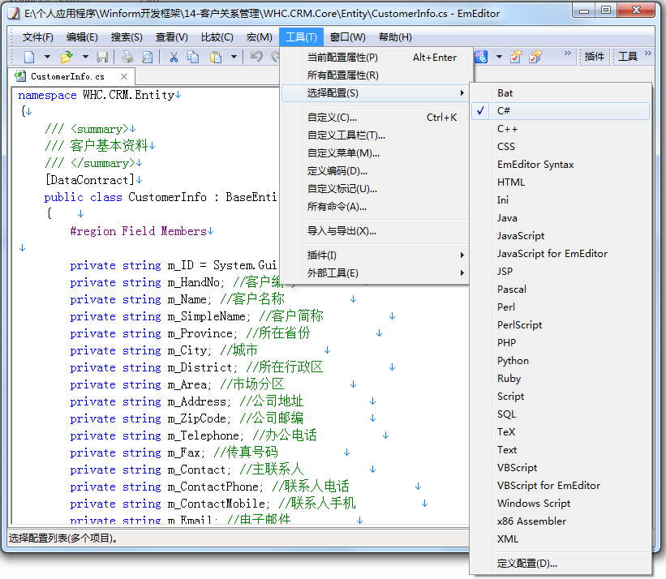The height and width of the screenshot is (579, 666).
Task: Close the 工具(T) menu
Action: [301, 37]
